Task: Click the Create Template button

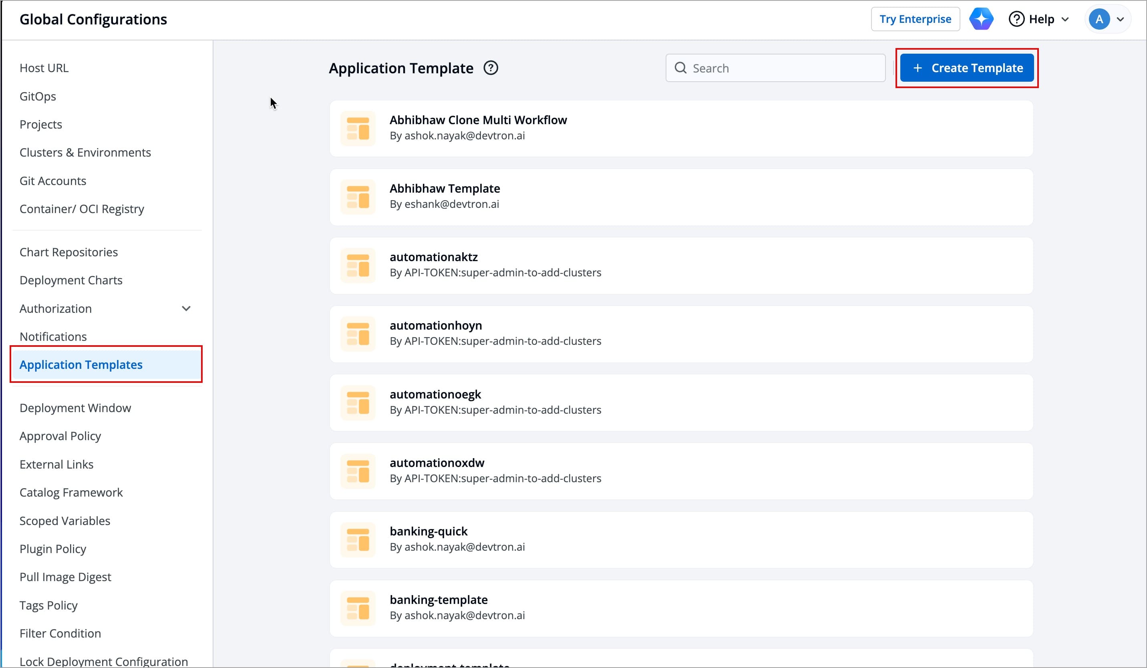Action: 966,68
